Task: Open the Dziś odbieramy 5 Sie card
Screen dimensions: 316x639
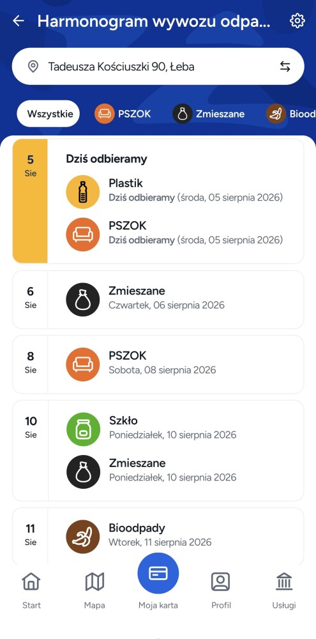Action: tap(158, 201)
